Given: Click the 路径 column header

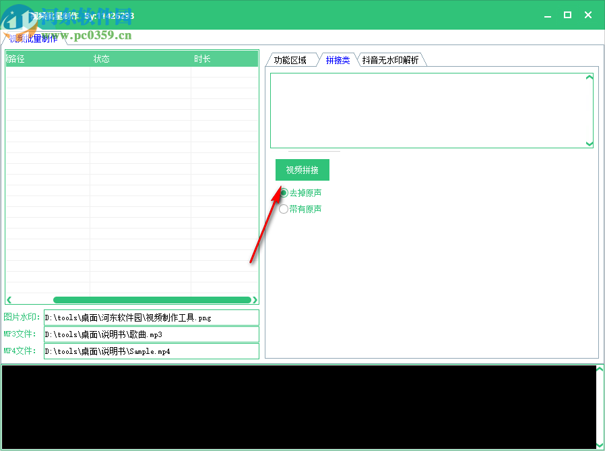Looking at the screenshot, I should [48, 59].
